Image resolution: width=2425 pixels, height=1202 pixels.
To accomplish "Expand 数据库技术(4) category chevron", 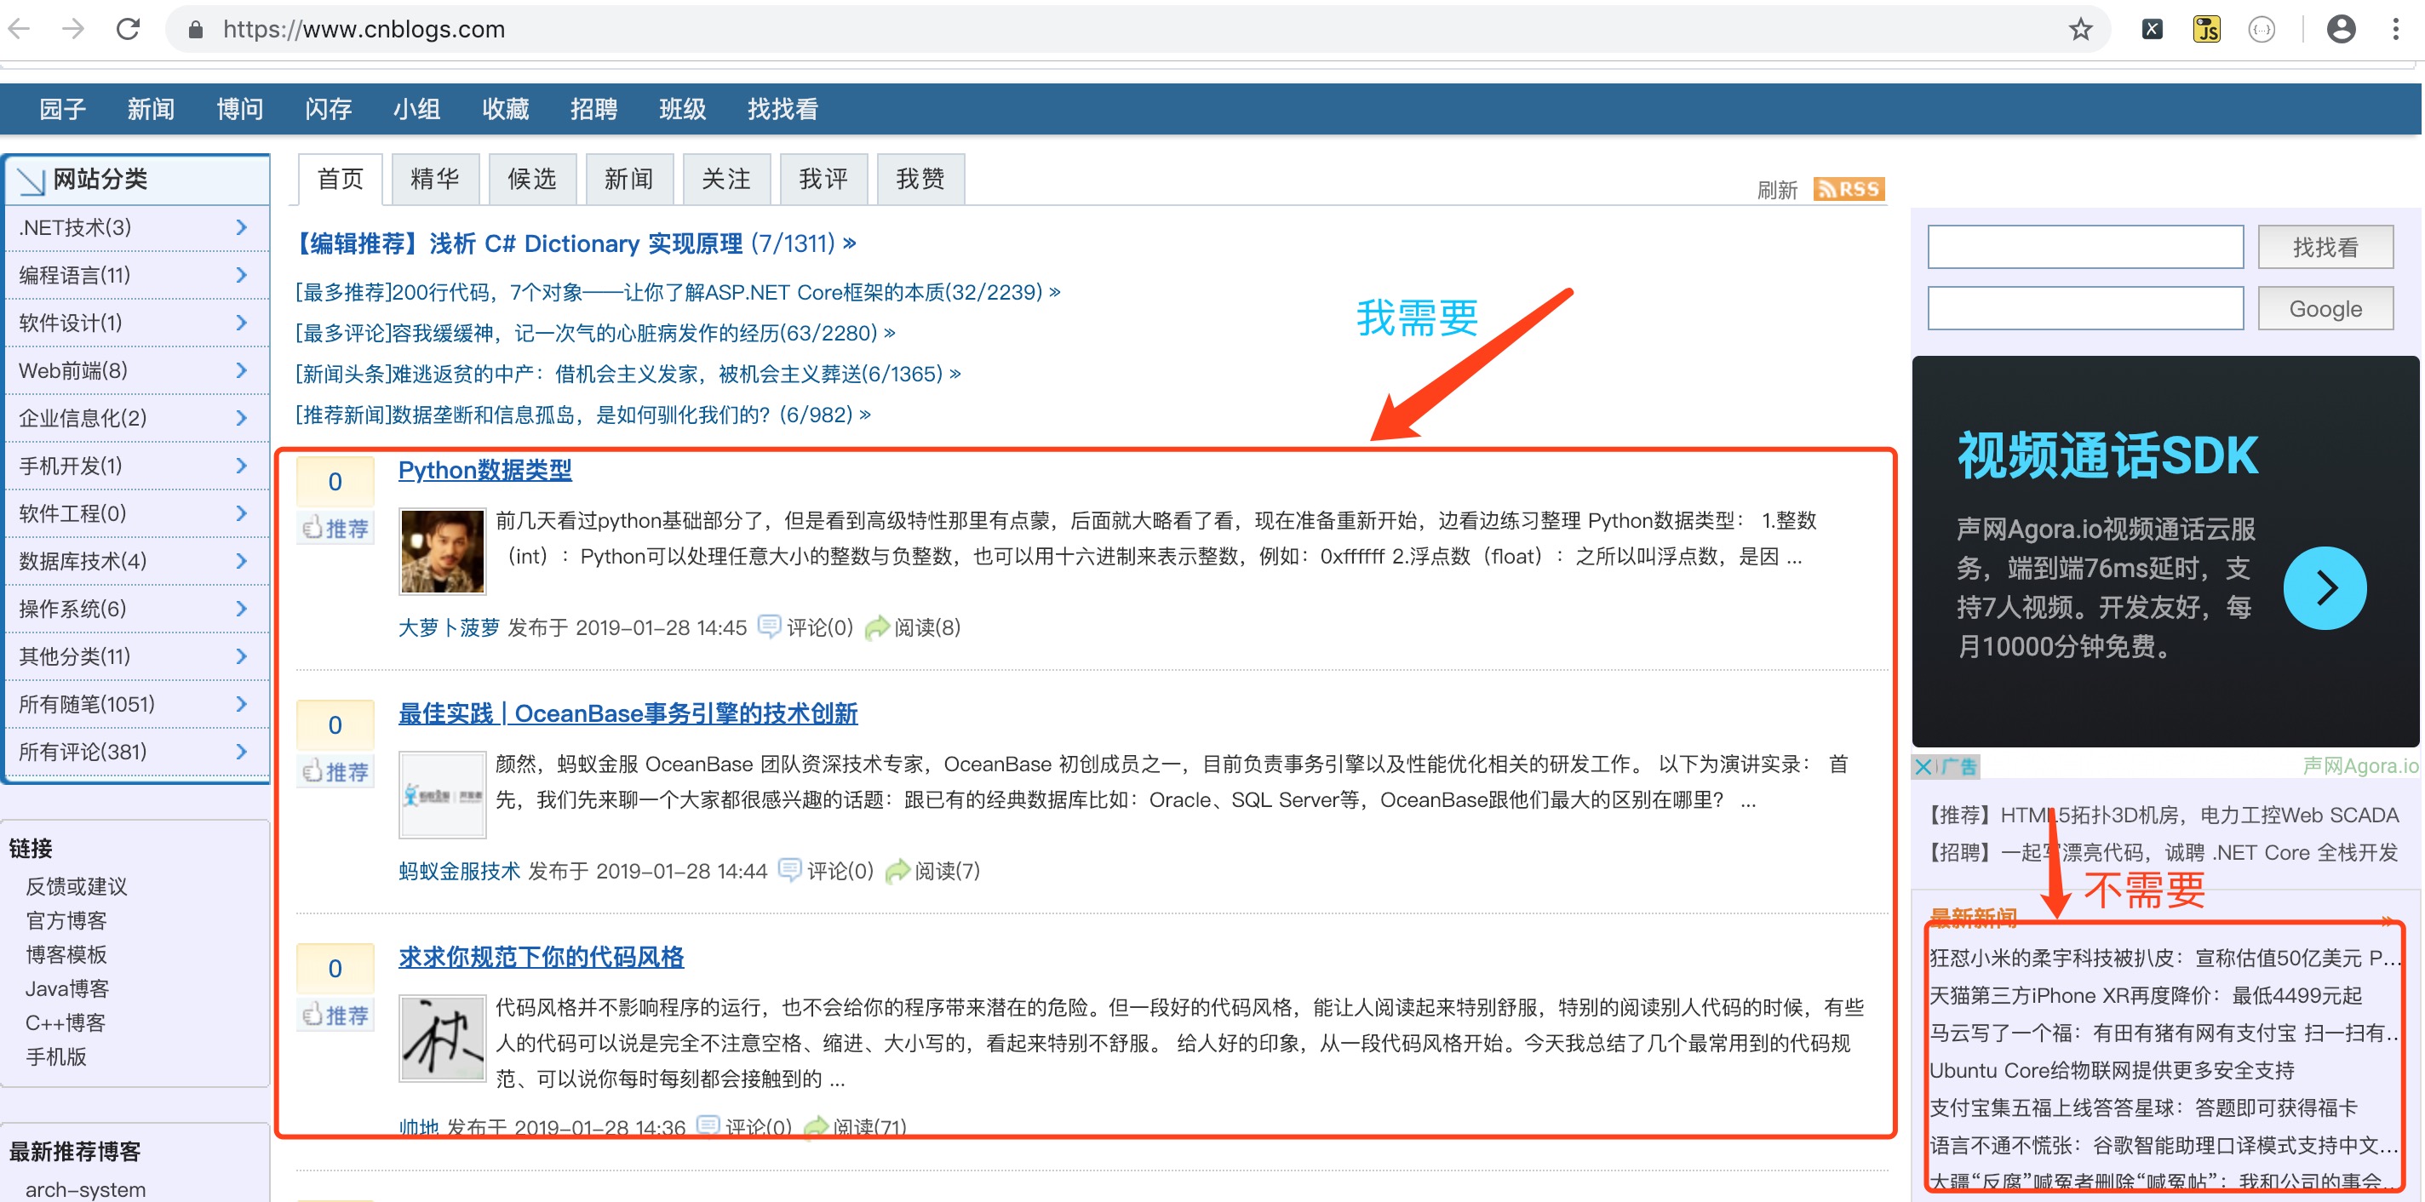I will [x=241, y=561].
